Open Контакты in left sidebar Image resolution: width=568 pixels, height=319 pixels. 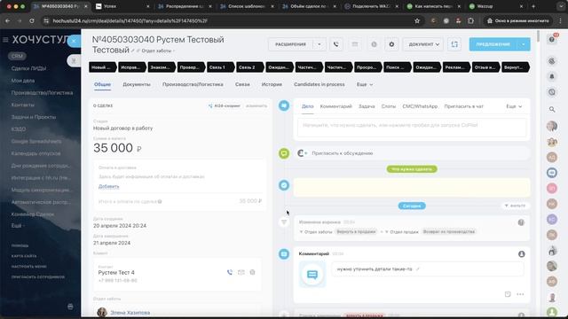(23, 105)
